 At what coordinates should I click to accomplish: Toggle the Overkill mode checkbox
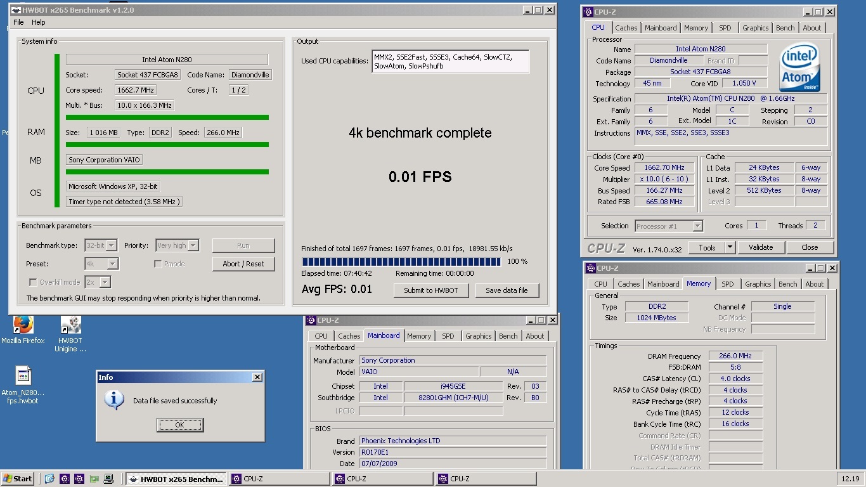(x=34, y=282)
